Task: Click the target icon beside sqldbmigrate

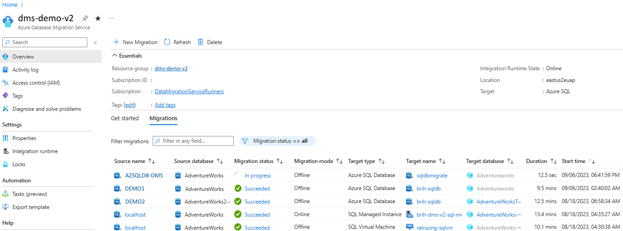Action: pos(409,176)
